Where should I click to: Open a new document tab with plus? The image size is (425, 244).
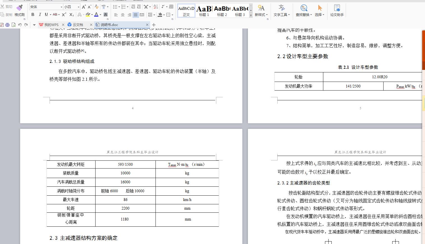tap(154, 25)
